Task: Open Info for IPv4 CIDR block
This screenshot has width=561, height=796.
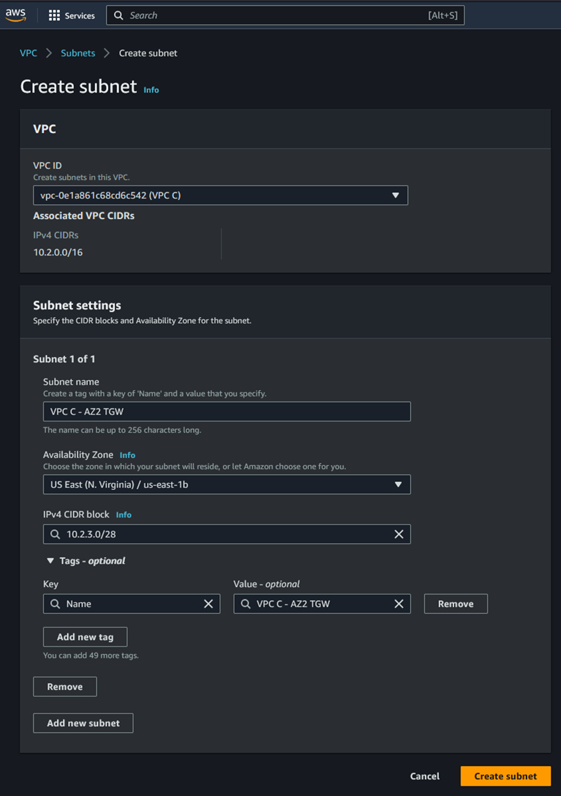Action: (123, 515)
